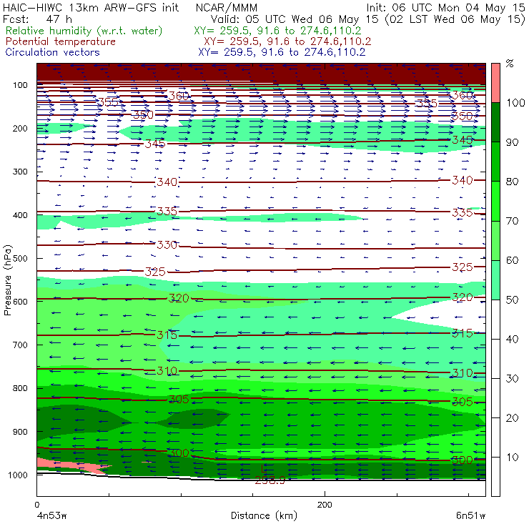Click the '90' colorbar label
The height and width of the screenshot is (529, 529).
coord(512,142)
